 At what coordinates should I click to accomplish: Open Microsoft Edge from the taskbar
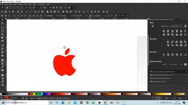63,102
